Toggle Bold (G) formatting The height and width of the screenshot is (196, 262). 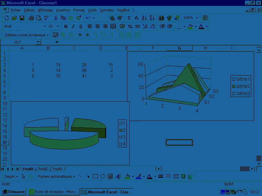coord(66,26)
